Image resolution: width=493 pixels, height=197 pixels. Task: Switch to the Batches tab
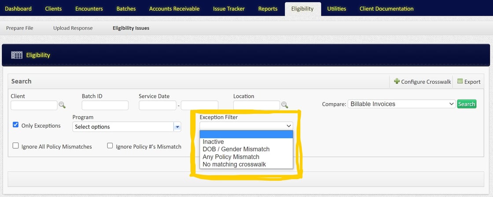tap(126, 9)
